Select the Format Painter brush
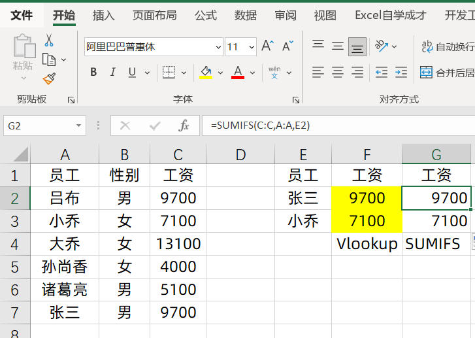 tap(50, 79)
